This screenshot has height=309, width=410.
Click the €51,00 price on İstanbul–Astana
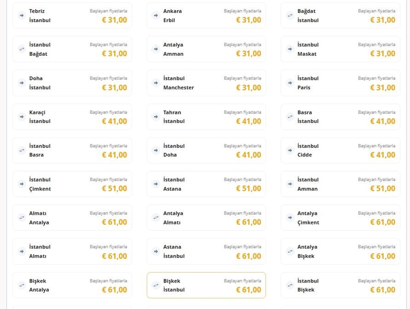(248, 189)
